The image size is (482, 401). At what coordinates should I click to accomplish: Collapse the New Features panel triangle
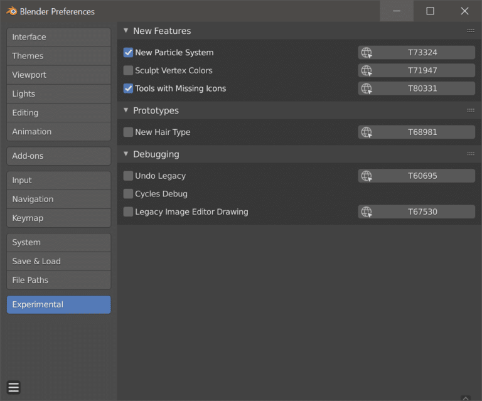(x=126, y=30)
